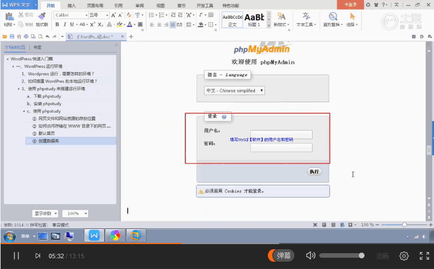This screenshot has width=434, height=269.
Task: Center align the paragraph
Action: point(159,25)
